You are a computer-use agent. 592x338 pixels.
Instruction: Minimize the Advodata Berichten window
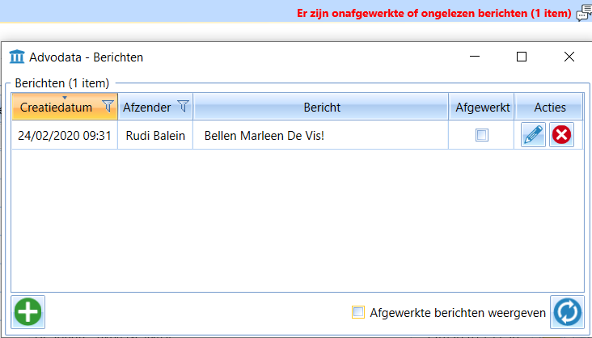475,57
